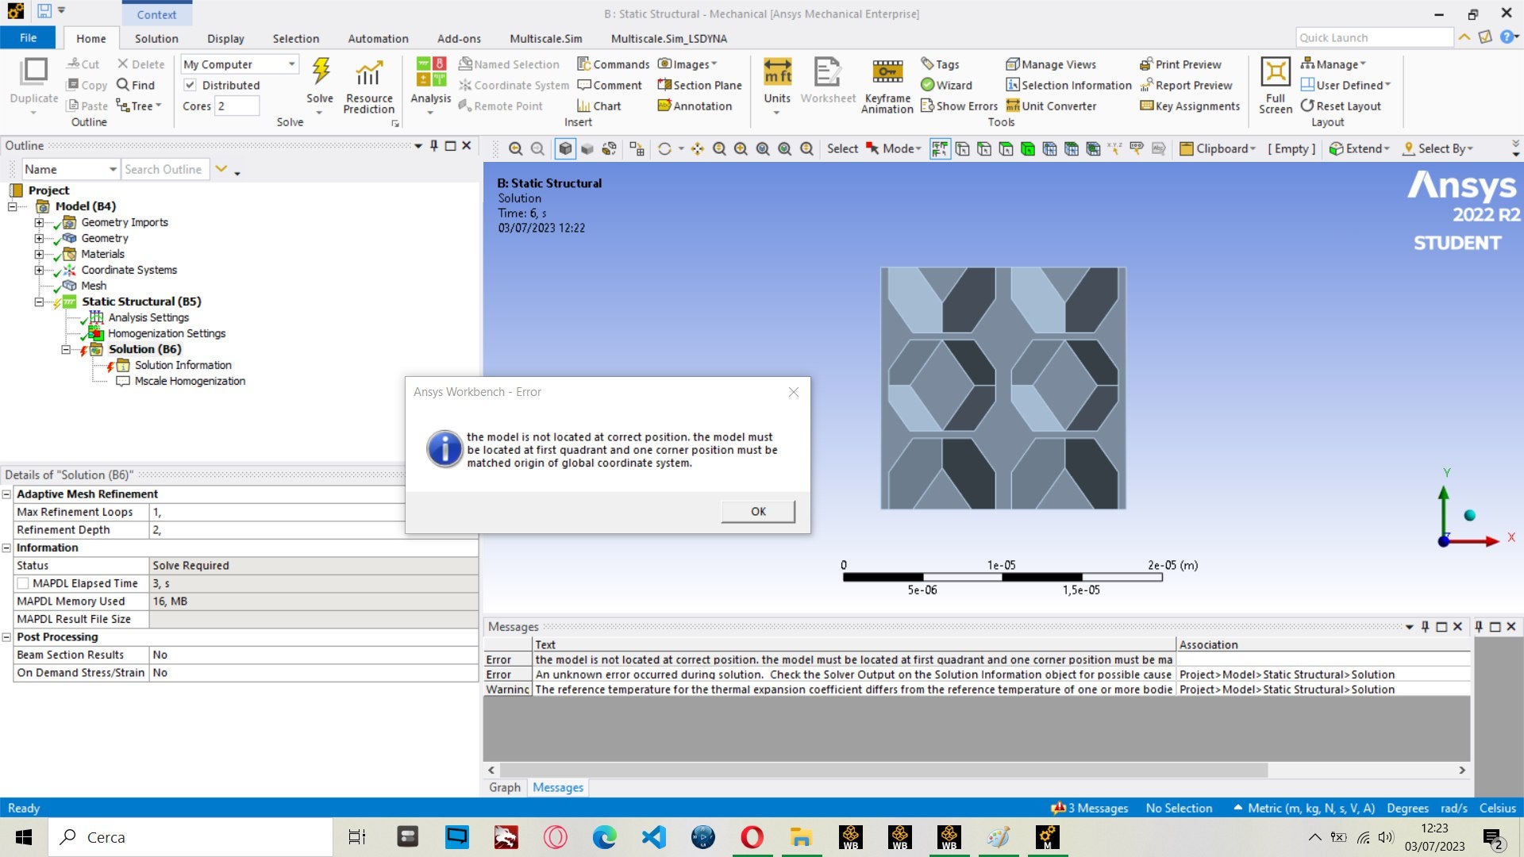Click the 3 Messages status entry
1524x857 pixels.
click(1089, 808)
